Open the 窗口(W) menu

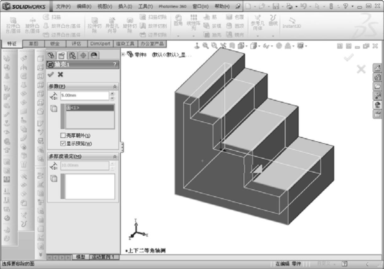tap(200, 6)
